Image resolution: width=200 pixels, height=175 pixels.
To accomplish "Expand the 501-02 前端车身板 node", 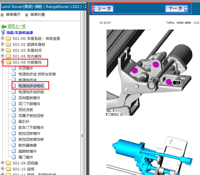I will click(x=2, y=44).
